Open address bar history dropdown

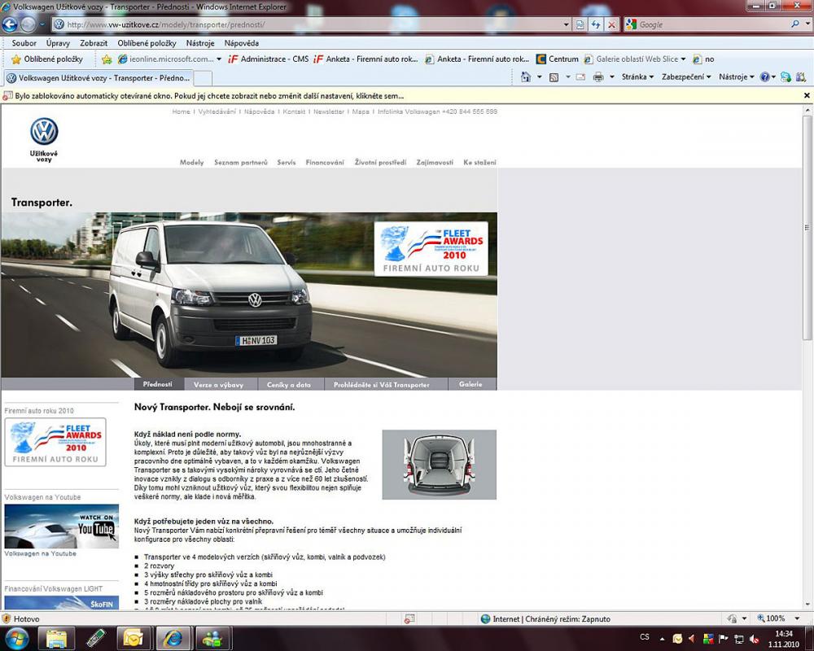tap(567, 24)
